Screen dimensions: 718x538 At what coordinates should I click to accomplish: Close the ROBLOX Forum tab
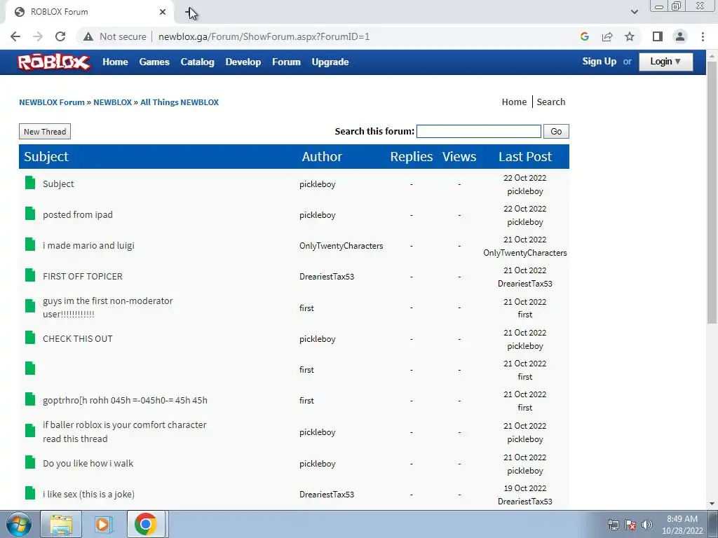(163, 12)
